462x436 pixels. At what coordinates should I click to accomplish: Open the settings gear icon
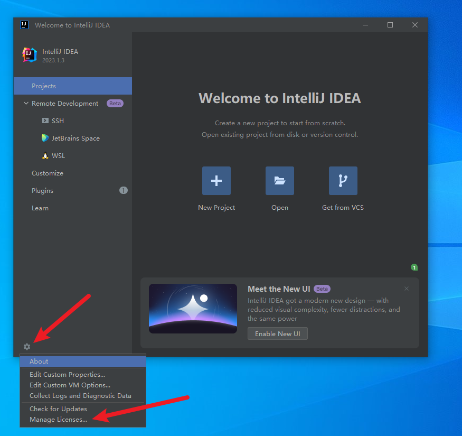point(27,347)
